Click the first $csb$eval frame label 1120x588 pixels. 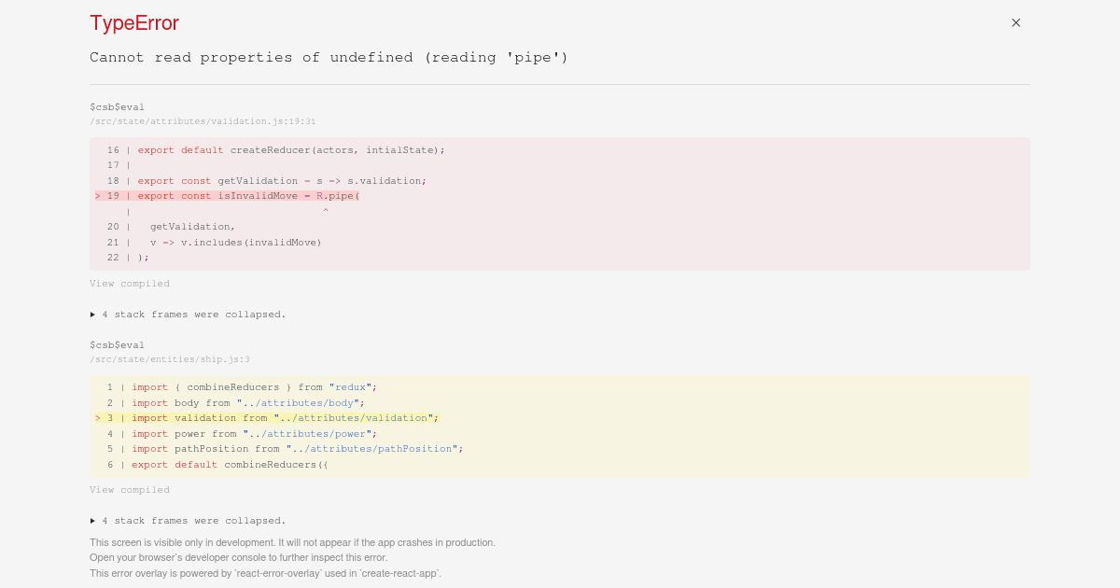point(116,106)
